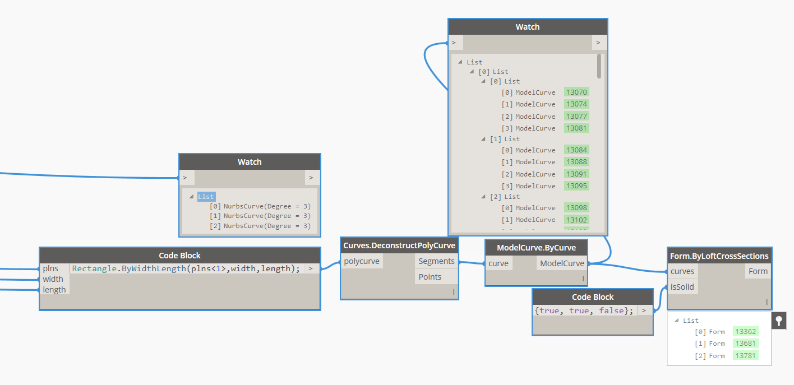Click lacing indicator on Form.ByLoftCrossSections node
The image size is (794, 385).
(x=766, y=302)
